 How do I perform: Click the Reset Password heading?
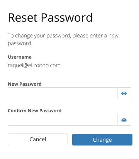[50, 17]
